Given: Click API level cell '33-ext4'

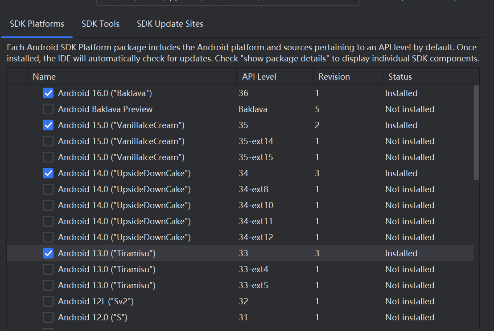Looking at the screenshot, I should pyautogui.click(x=253, y=270).
